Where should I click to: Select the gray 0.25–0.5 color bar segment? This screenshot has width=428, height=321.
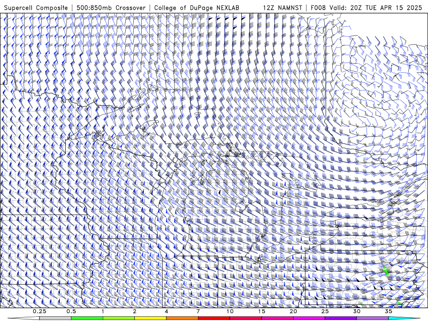click(x=55, y=318)
